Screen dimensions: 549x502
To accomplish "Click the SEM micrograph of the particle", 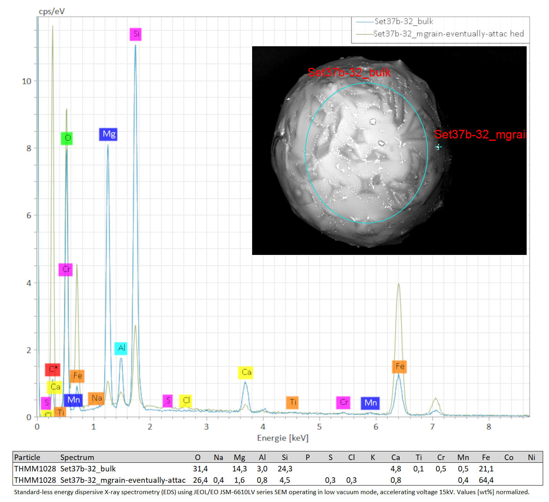I will (x=389, y=151).
